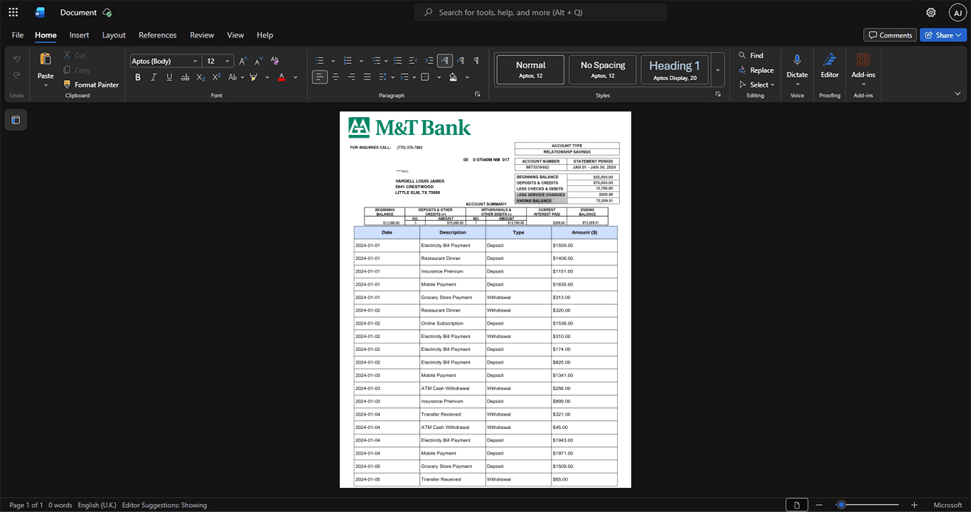The image size is (971, 512).
Task: Toggle Align Right paragraph
Action: [x=351, y=77]
